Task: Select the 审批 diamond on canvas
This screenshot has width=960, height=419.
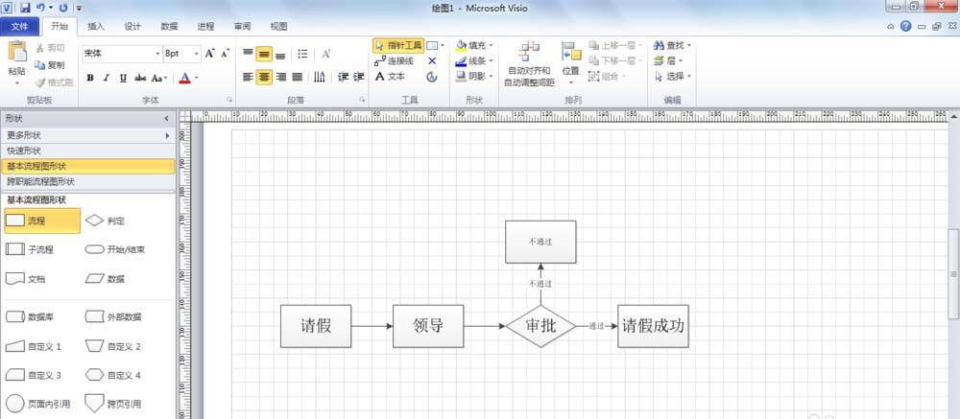Action: click(x=540, y=326)
